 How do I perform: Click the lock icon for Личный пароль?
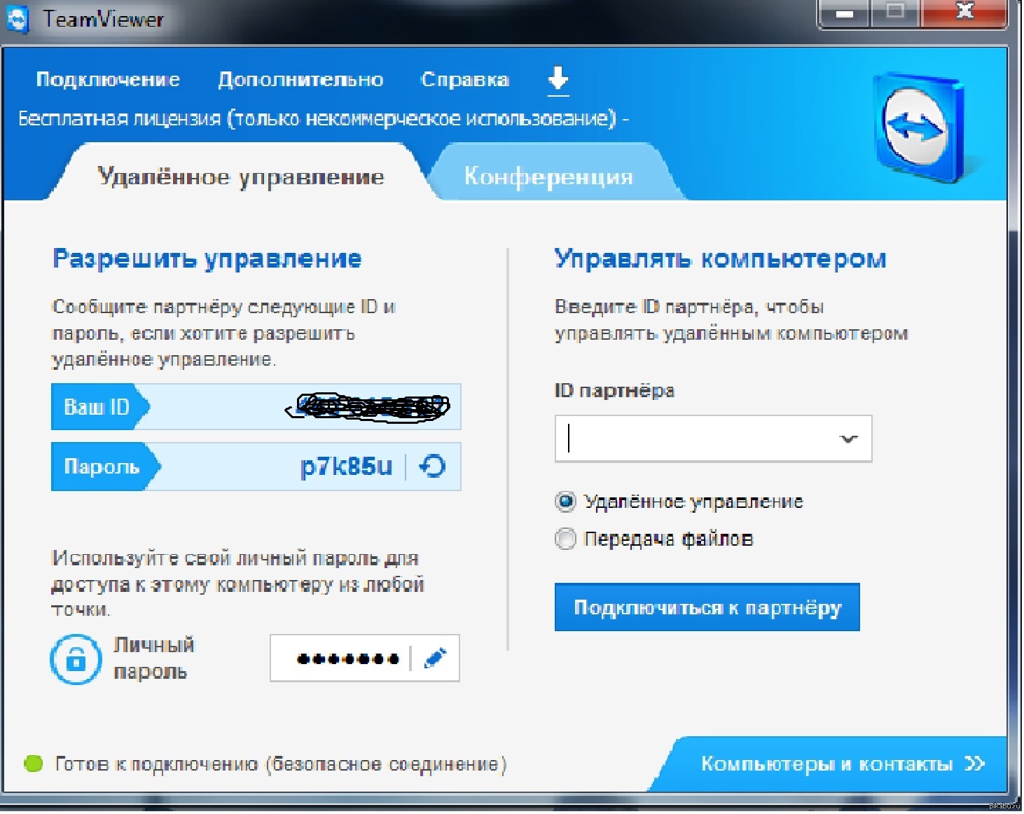pyautogui.click(x=76, y=659)
